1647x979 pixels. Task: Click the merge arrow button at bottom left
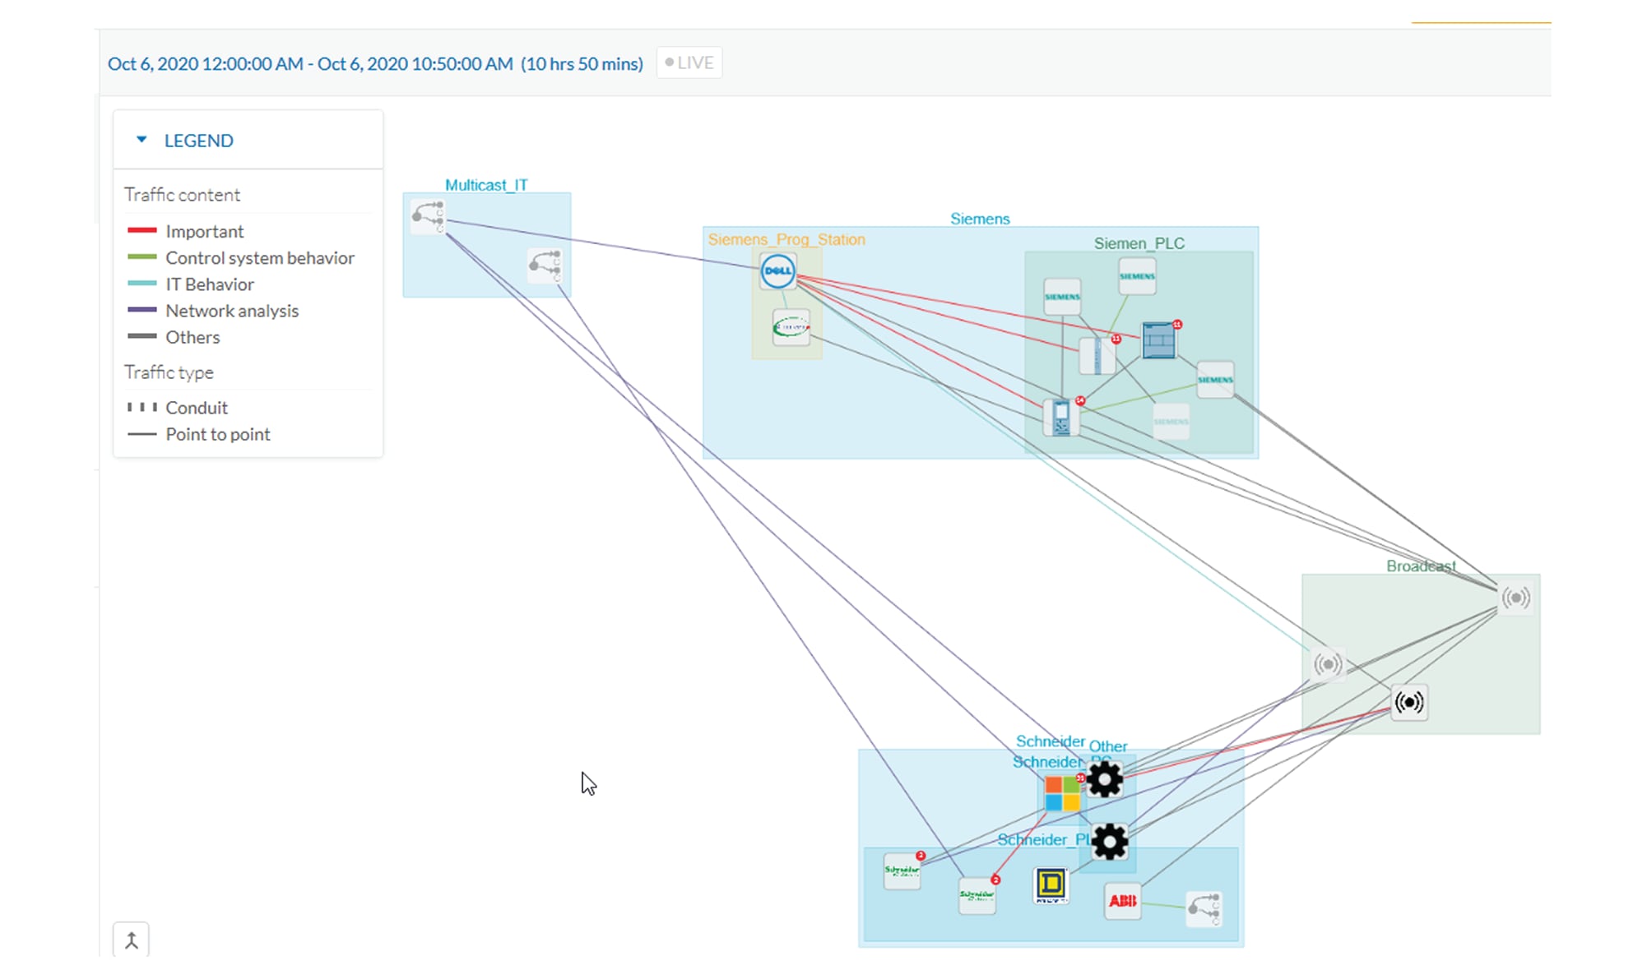[x=131, y=940]
